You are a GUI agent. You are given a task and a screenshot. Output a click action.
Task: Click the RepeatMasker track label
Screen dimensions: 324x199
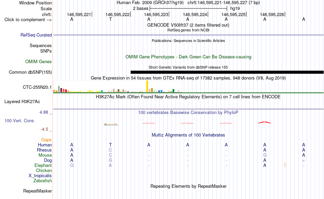[x=38, y=191]
